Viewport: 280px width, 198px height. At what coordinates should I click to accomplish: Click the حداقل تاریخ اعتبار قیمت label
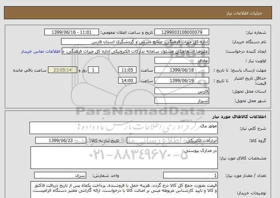coord(250,81)
